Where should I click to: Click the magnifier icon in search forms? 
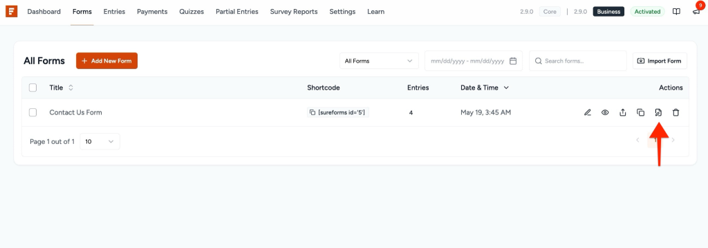[538, 61]
